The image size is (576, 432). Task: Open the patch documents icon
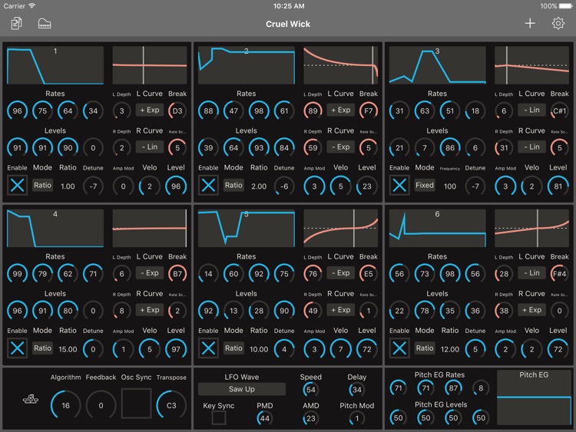pyautogui.click(x=16, y=24)
